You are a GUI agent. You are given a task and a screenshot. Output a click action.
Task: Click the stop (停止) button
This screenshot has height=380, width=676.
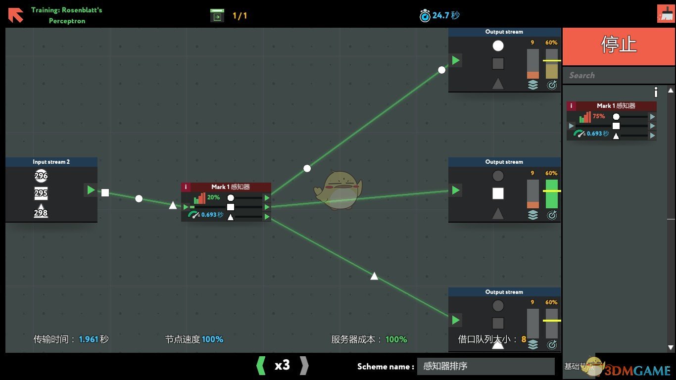click(618, 45)
